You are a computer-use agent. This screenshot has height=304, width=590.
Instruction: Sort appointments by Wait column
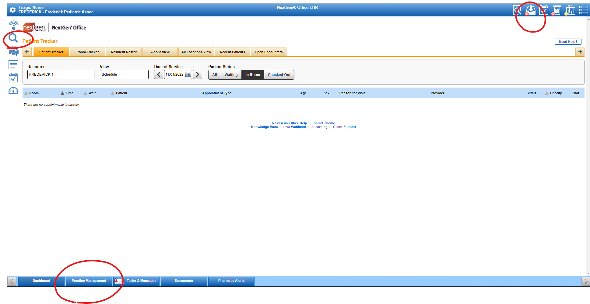[x=90, y=93]
